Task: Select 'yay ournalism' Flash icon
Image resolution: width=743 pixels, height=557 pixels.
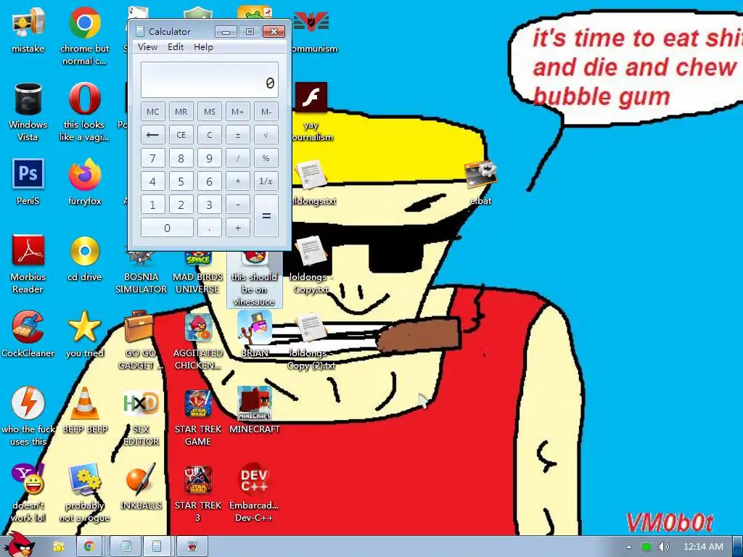Action: click(x=311, y=112)
